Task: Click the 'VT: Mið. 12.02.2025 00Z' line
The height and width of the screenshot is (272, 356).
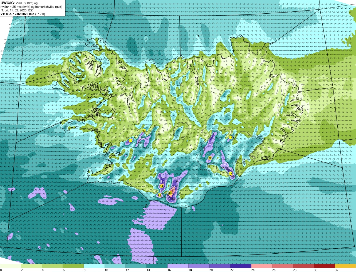Action: tap(18, 14)
